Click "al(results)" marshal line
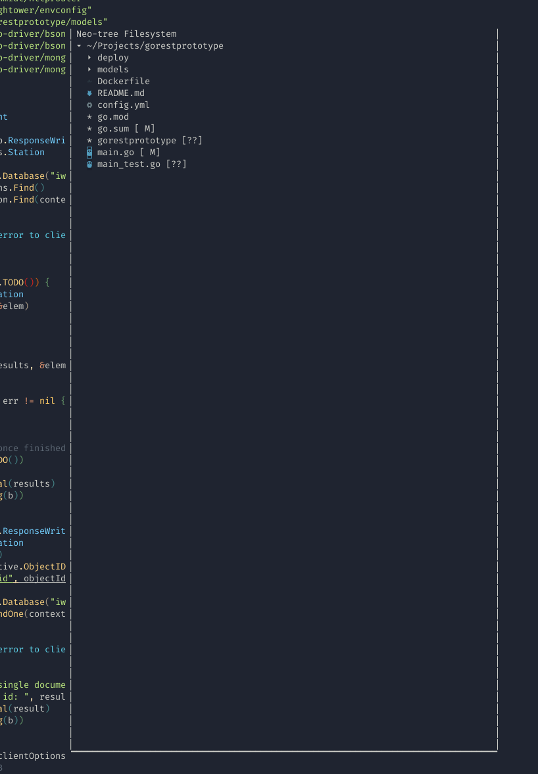The image size is (538, 774). (28, 484)
